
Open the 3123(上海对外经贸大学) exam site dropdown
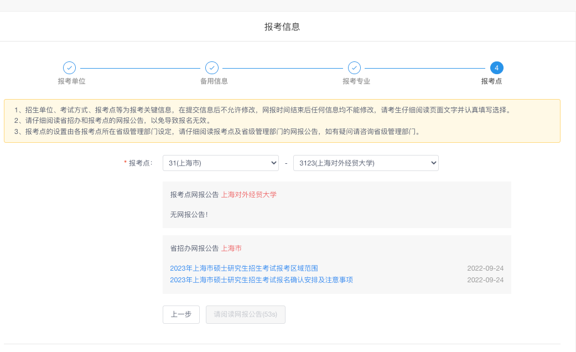click(365, 163)
